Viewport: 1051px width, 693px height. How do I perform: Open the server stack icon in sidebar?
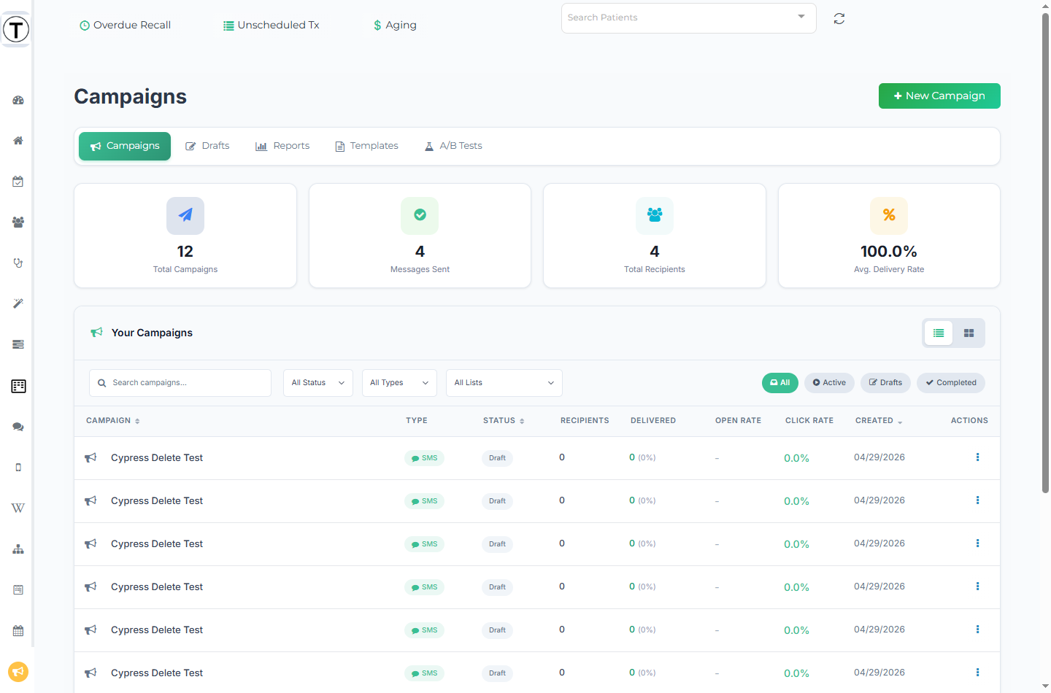click(18, 344)
